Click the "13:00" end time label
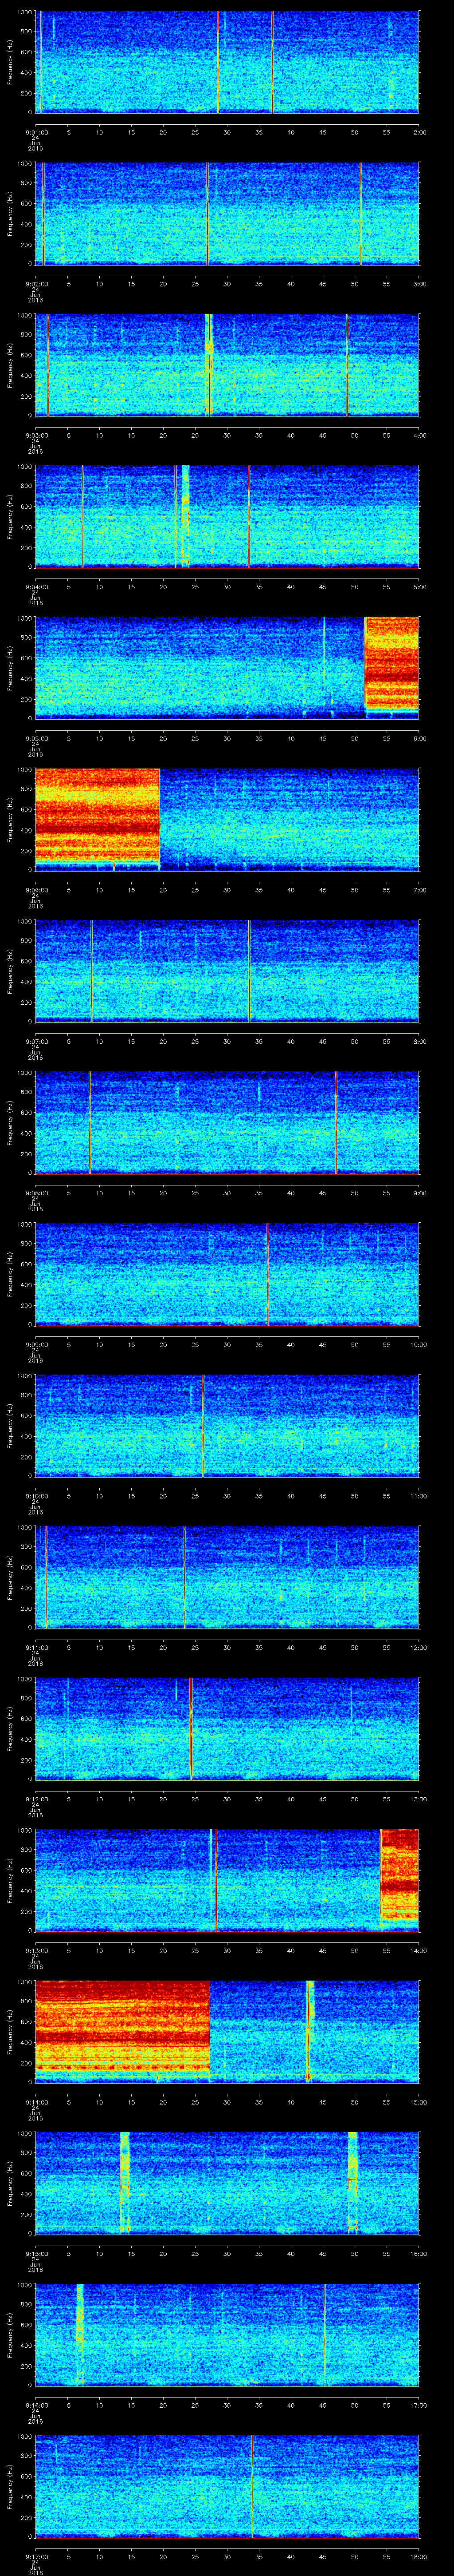The width and height of the screenshot is (454, 2576). 418,1799
